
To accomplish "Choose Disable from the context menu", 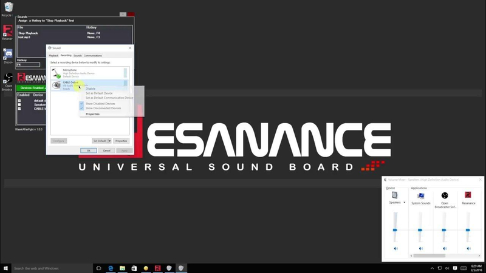I will point(91,89).
